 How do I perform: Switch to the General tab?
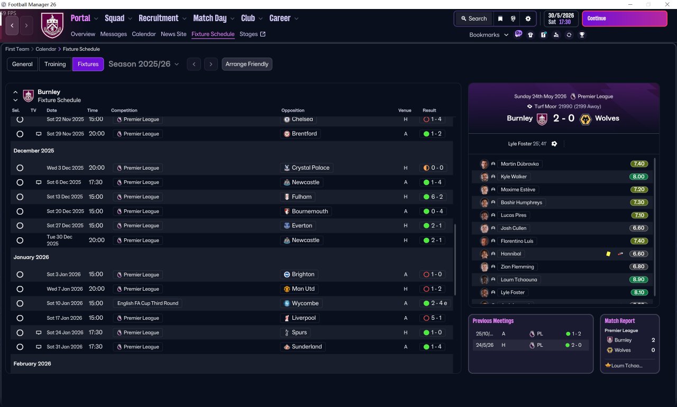pos(22,64)
